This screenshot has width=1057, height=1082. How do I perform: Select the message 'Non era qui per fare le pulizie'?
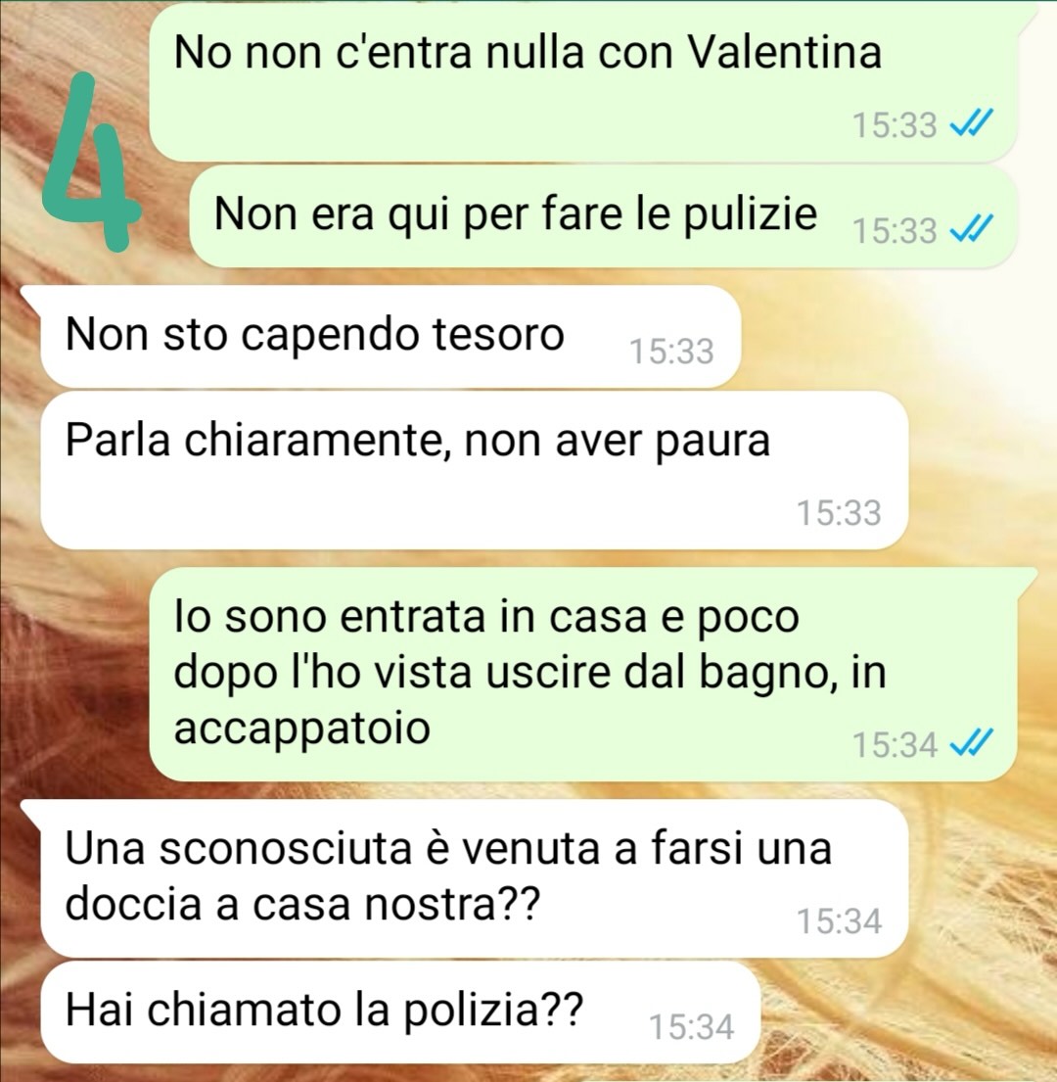[603, 216]
